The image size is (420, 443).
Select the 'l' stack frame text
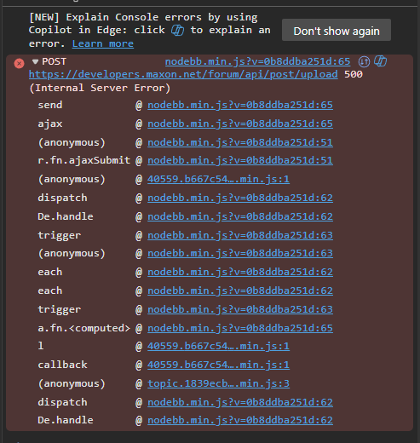pos(41,346)
